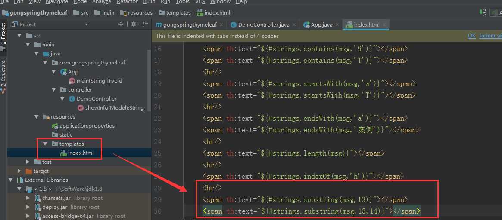Expand deploy.jar library

click(28, 207)
